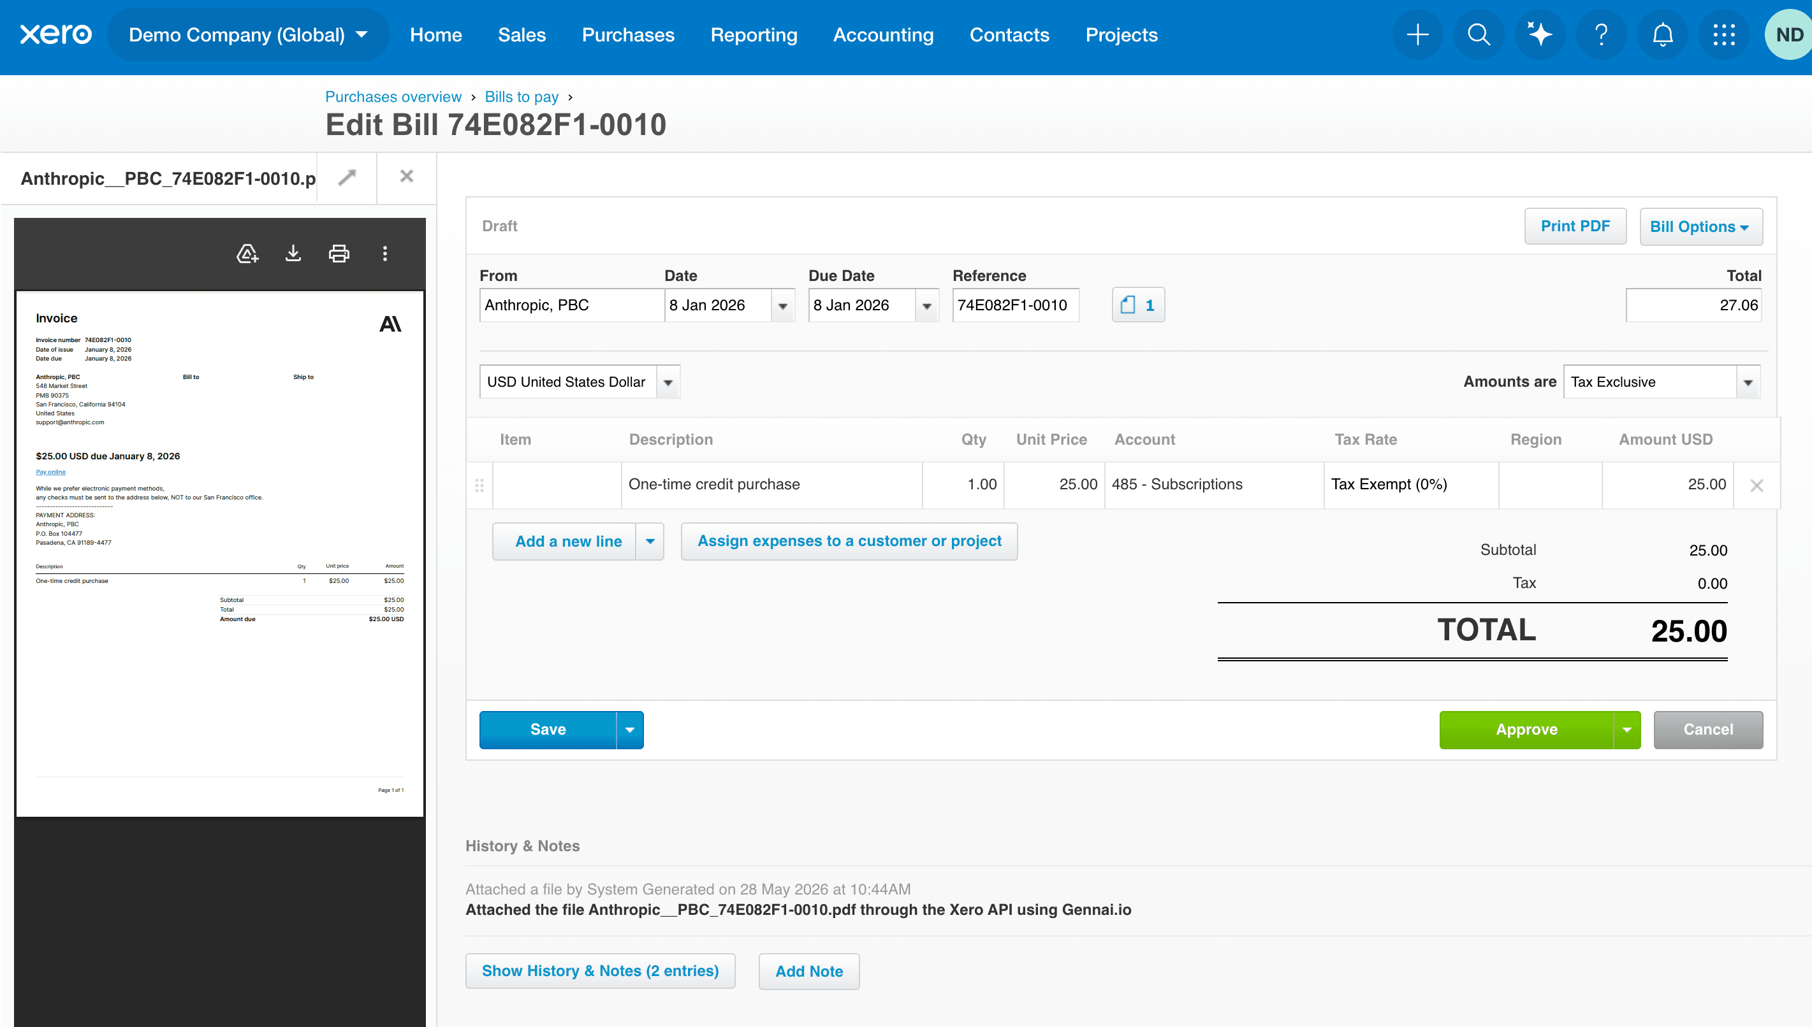Image resolution: width=1812 pixels, height=1027 pixels.
Task: Open the Projects menu
Action: 1121,34
